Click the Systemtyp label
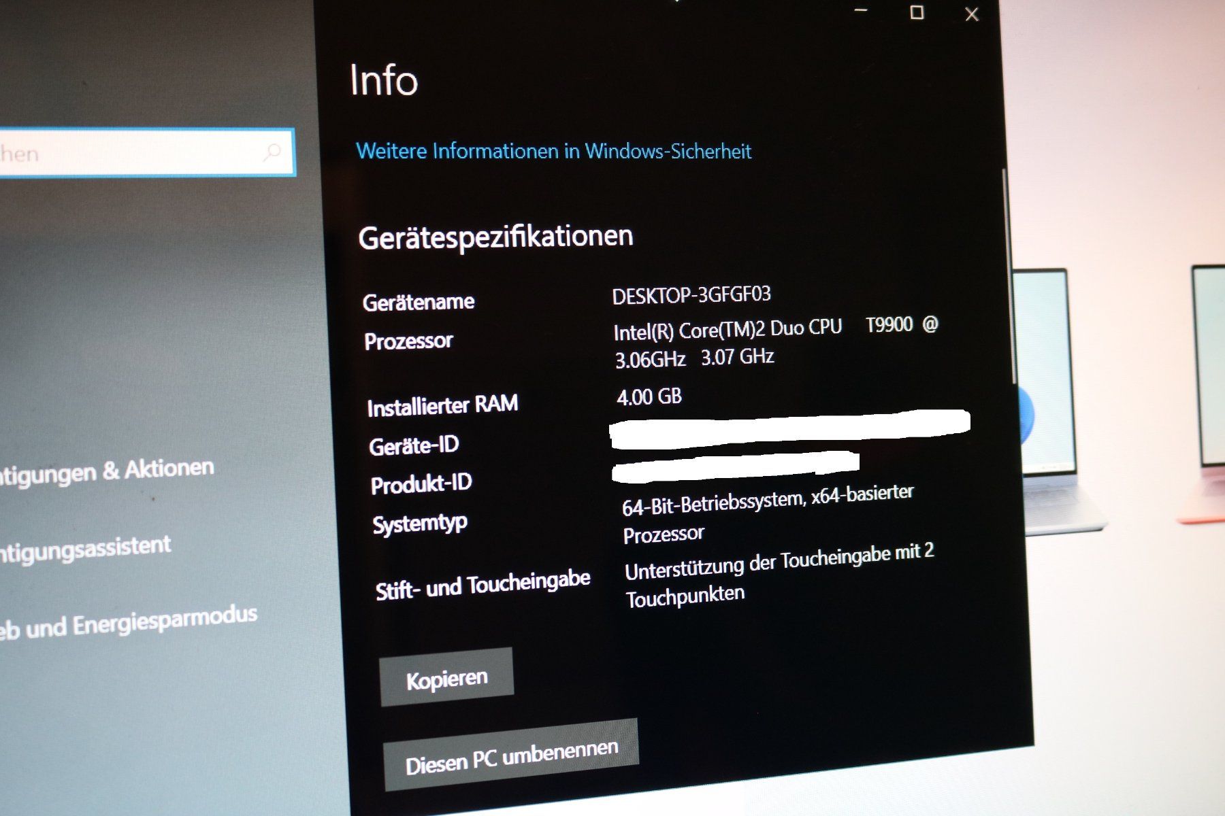 pos(420,524)
